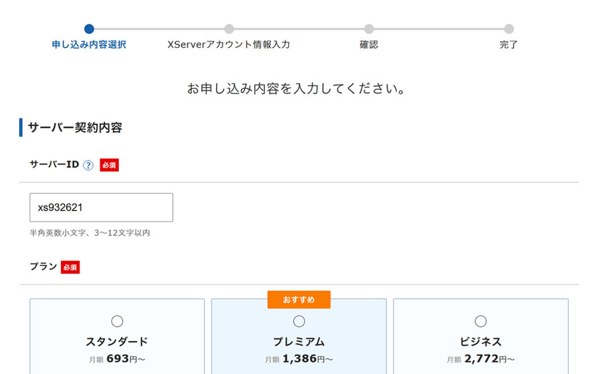Click the step circle above 確認
This screenshot has width=596, height=374.
[x=369, y=29]
